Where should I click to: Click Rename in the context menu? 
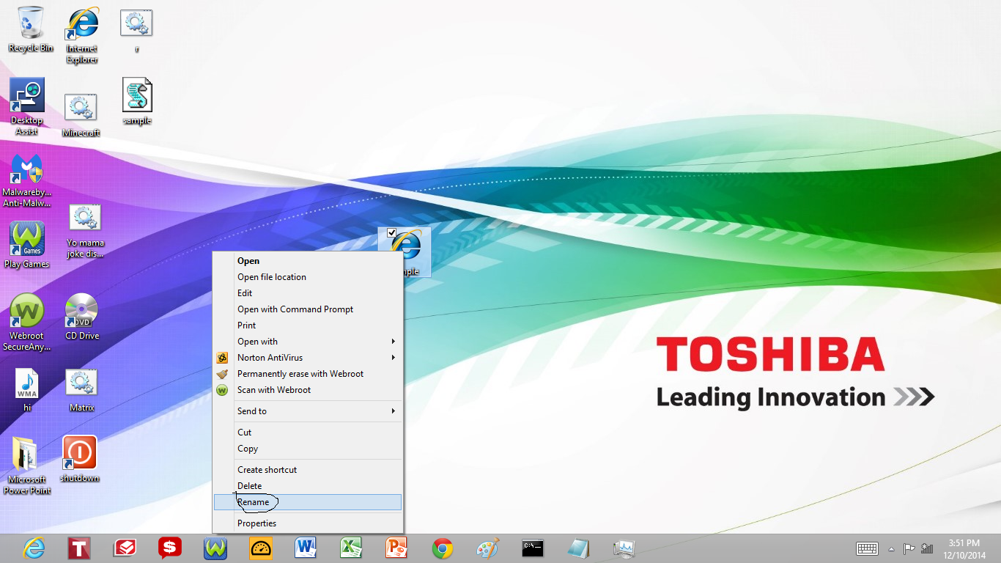[x=307, y=502]
